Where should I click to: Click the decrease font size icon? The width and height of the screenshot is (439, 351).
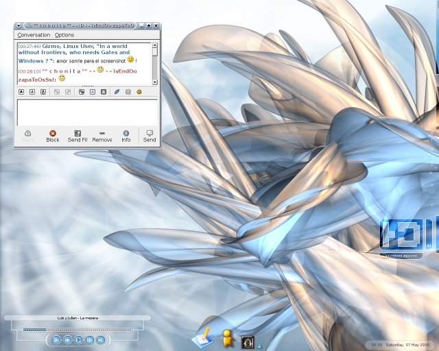[x=68, y=92]
